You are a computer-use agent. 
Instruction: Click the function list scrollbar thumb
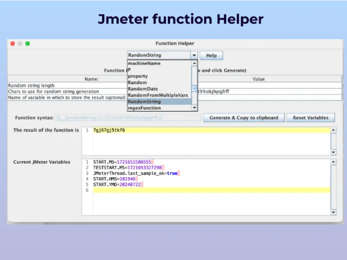[194, 88]
